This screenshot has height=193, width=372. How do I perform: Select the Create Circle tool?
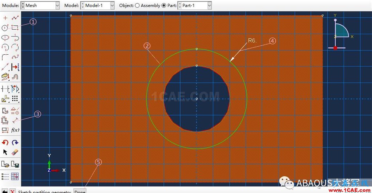(x=5, y=28)
